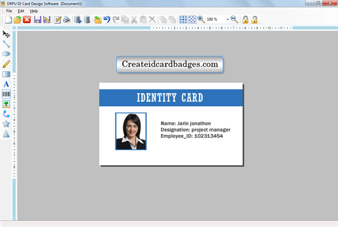This screenshot has width=338, height=227.
Task: Select the Line drawing tool
Action: [6, 44]
